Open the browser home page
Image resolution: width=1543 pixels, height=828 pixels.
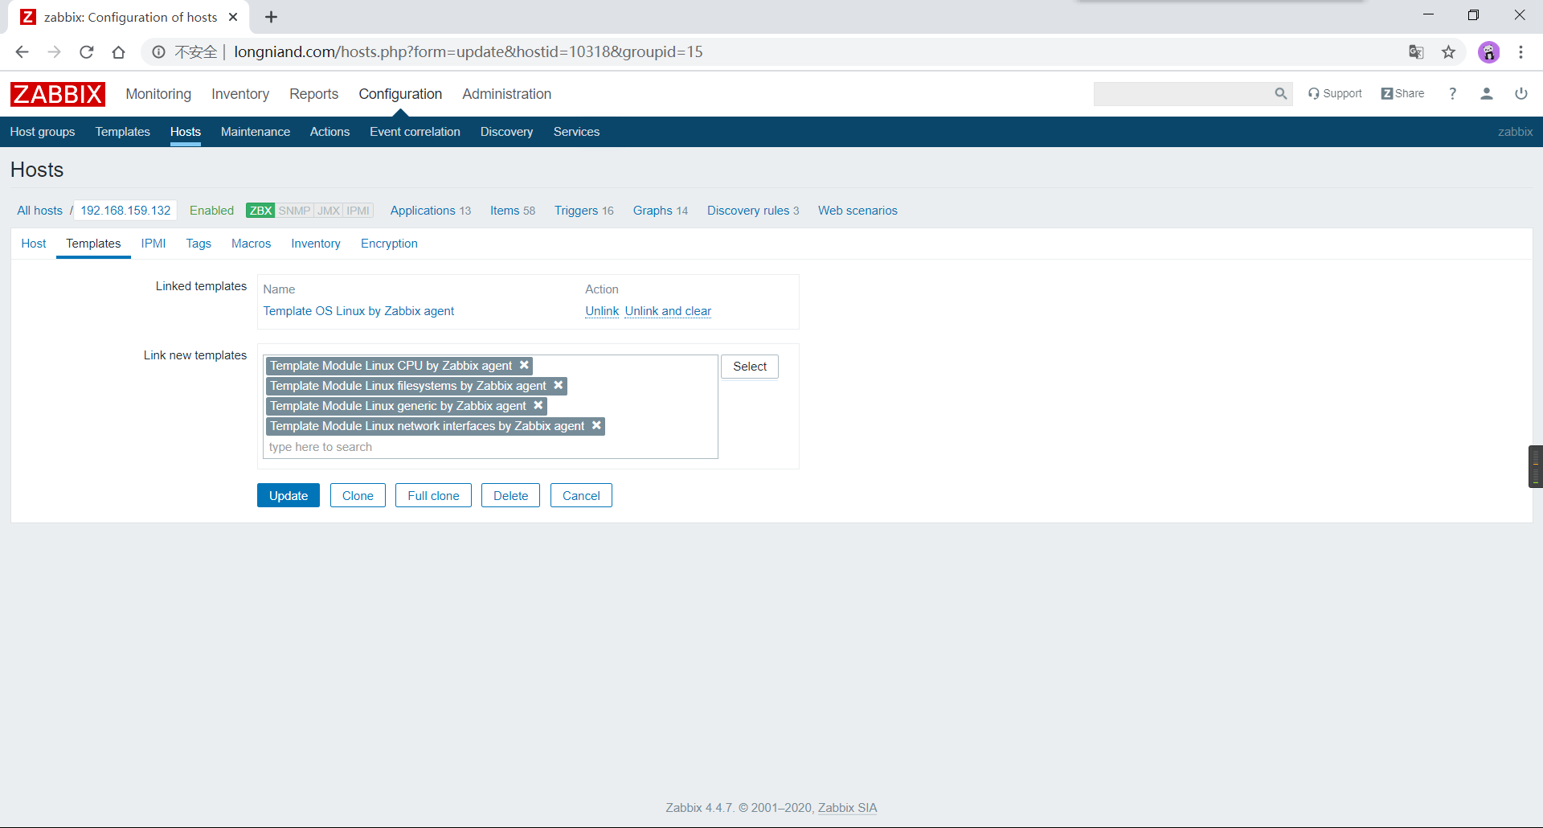coord(118,52)
